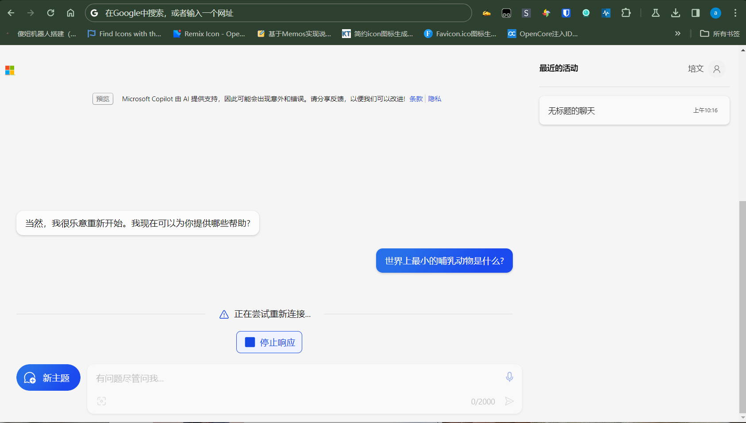Click the Microsoft logo
The width and height of the screenshot is (746, 423).
pos(10,70)
